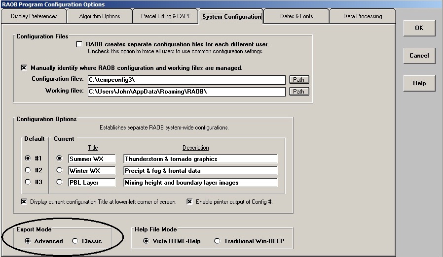This screenshot has height=257, width=443.
Task: Click the Working files path field
Action: [x=186, y=92]
